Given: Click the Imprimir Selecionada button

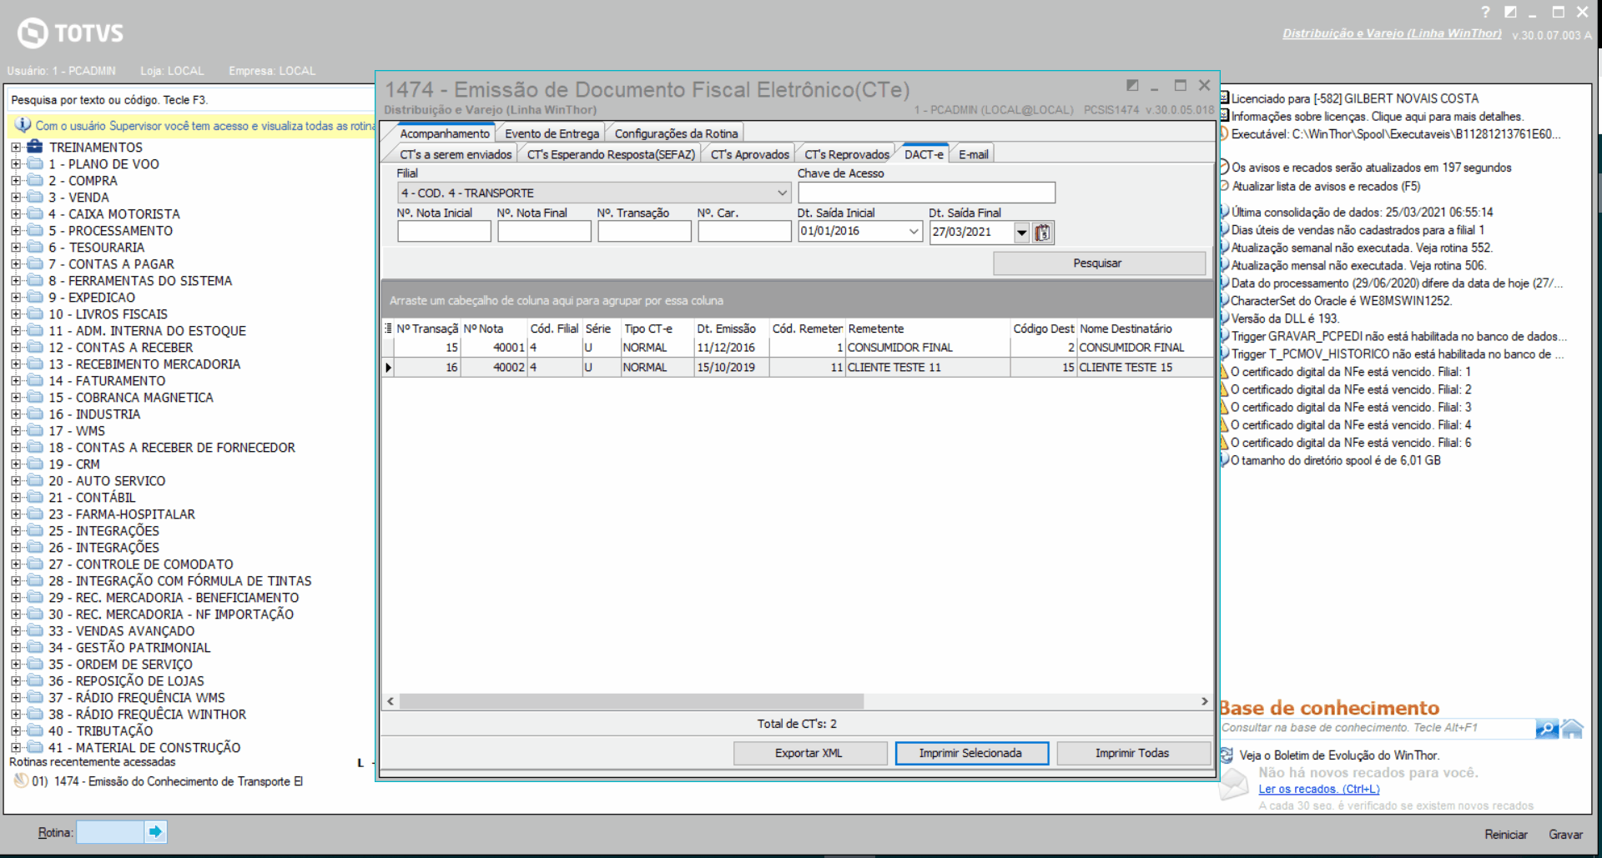Looking at the screenshot, I should coord(971,753).
